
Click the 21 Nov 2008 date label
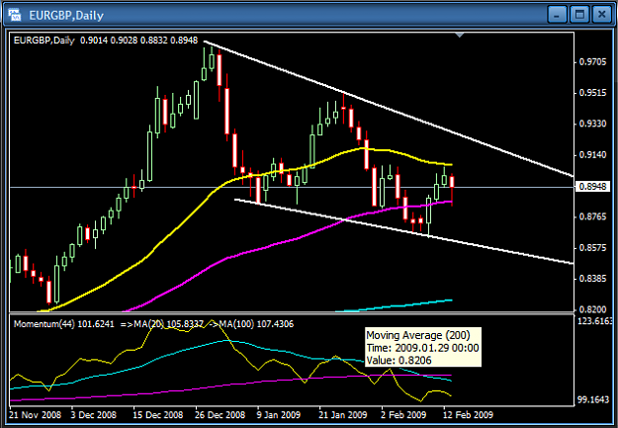click(x=35, y=415)
